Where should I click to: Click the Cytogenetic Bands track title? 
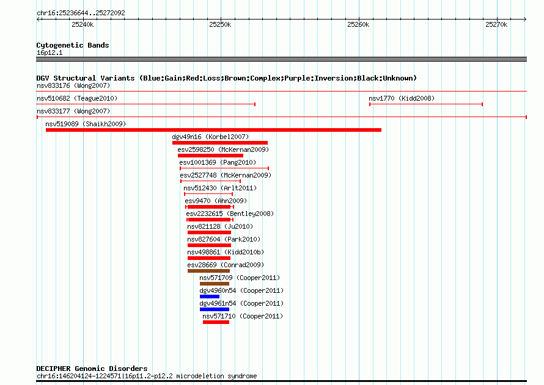[73, 45]
